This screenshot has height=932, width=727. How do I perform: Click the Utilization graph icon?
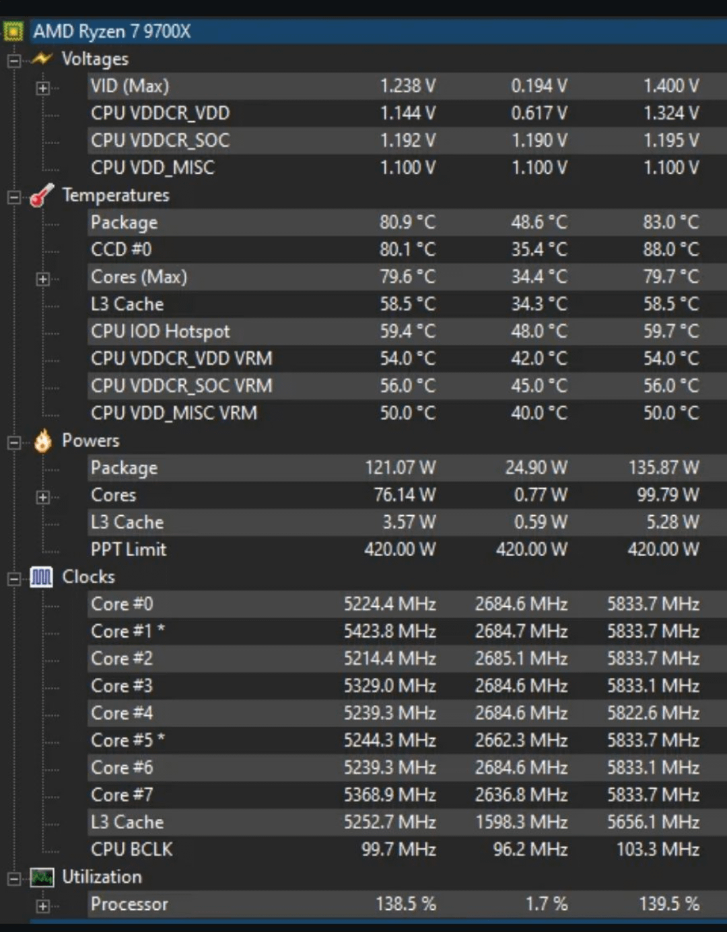point(42,877)
